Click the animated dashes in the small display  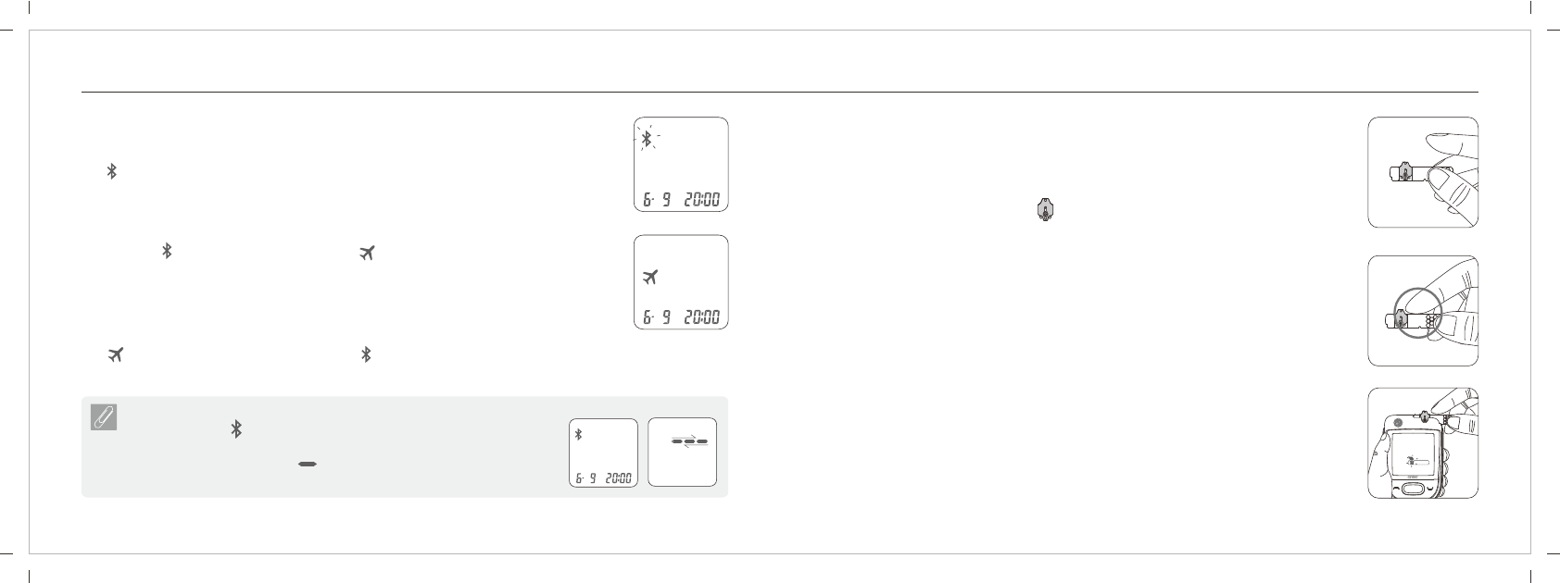pos(689,442)
